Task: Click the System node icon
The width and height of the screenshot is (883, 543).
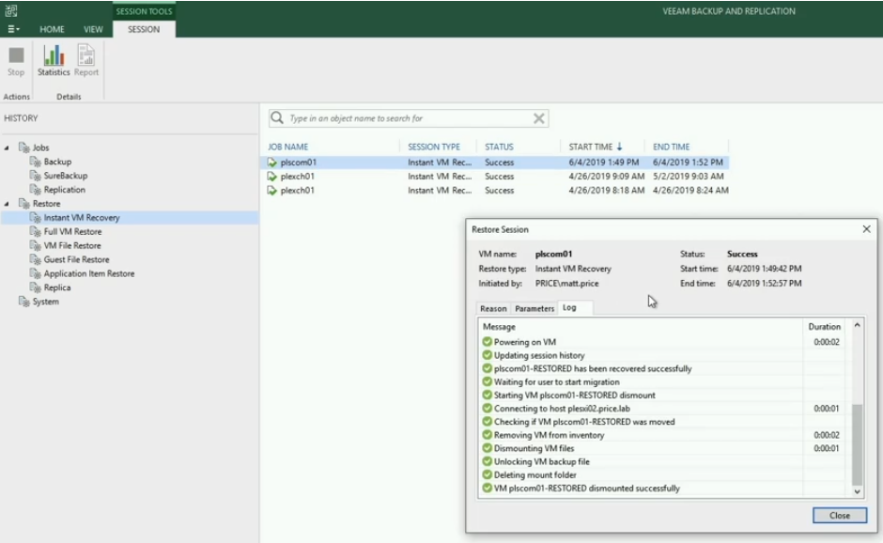Action: pos(24,302)
